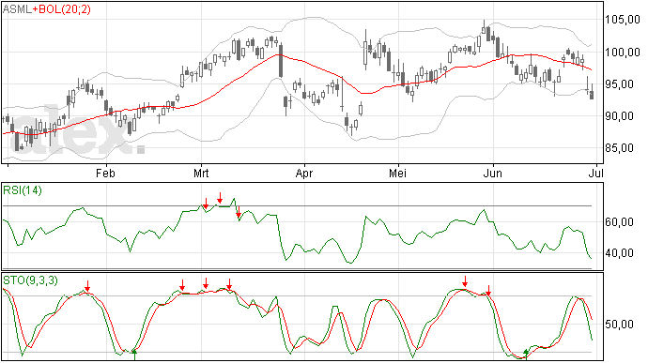Screen dimensions: 648x363
Task: Click the STO(9,3,3) panel label
Action: 30,280
